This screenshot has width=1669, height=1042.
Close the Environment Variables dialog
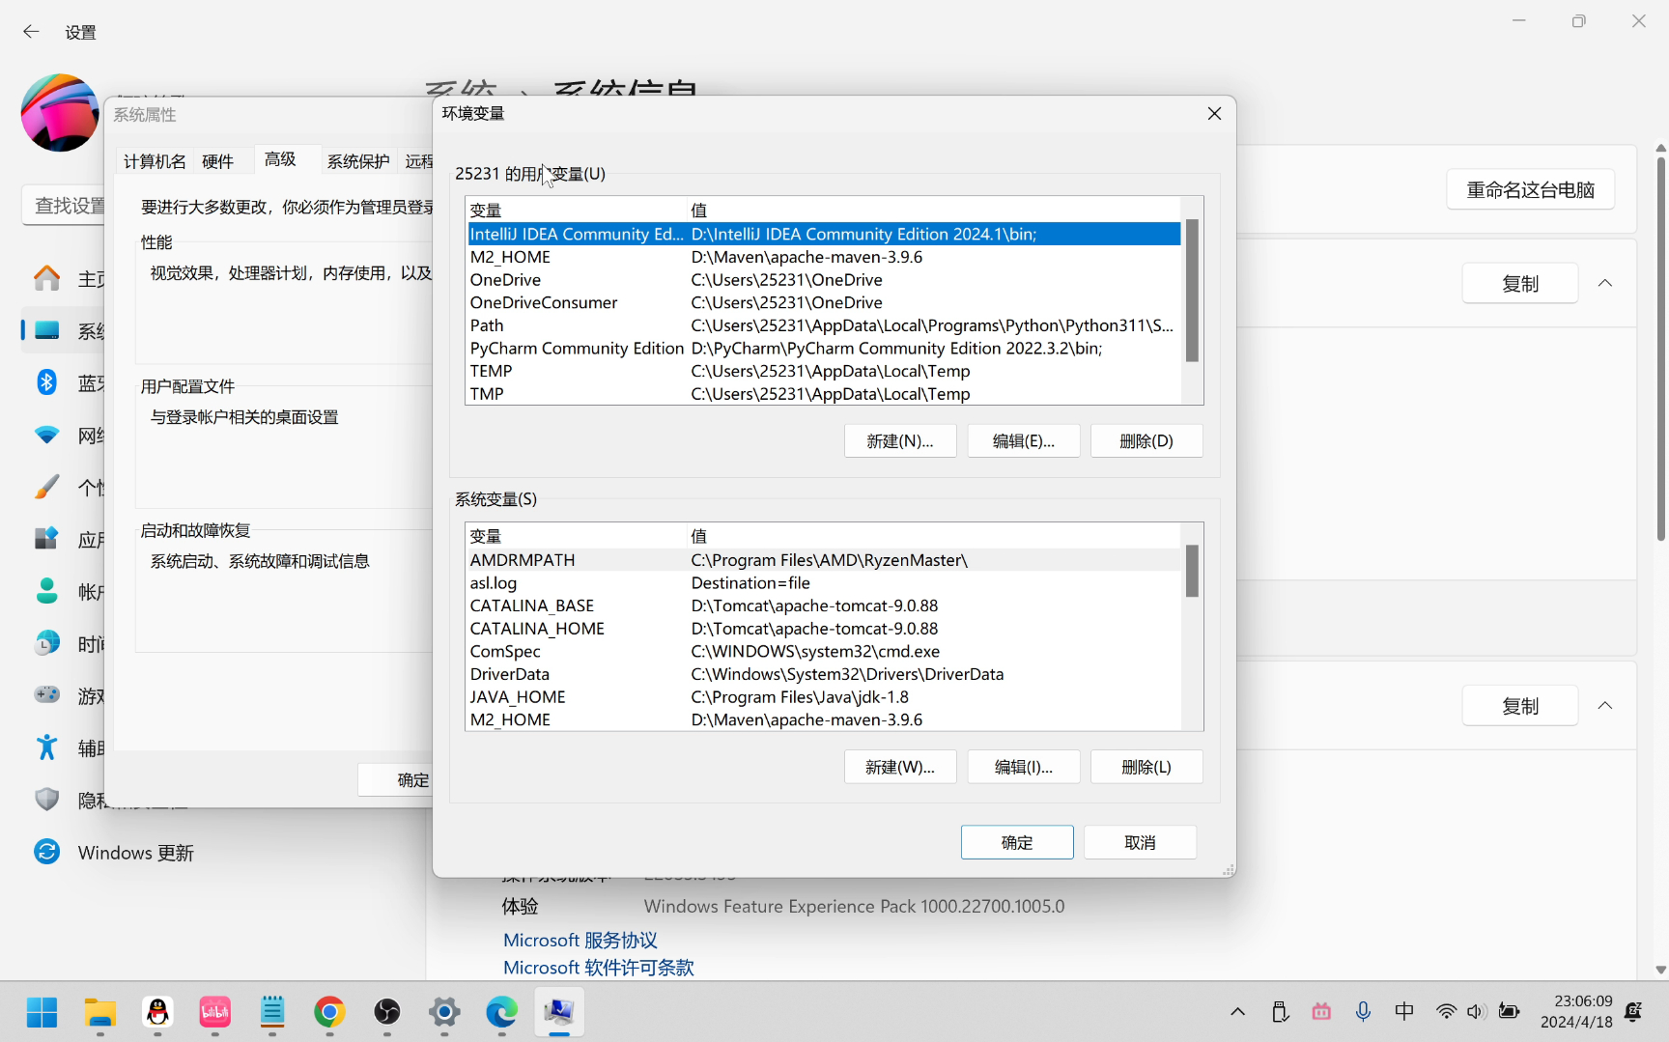click(1214, 114)
